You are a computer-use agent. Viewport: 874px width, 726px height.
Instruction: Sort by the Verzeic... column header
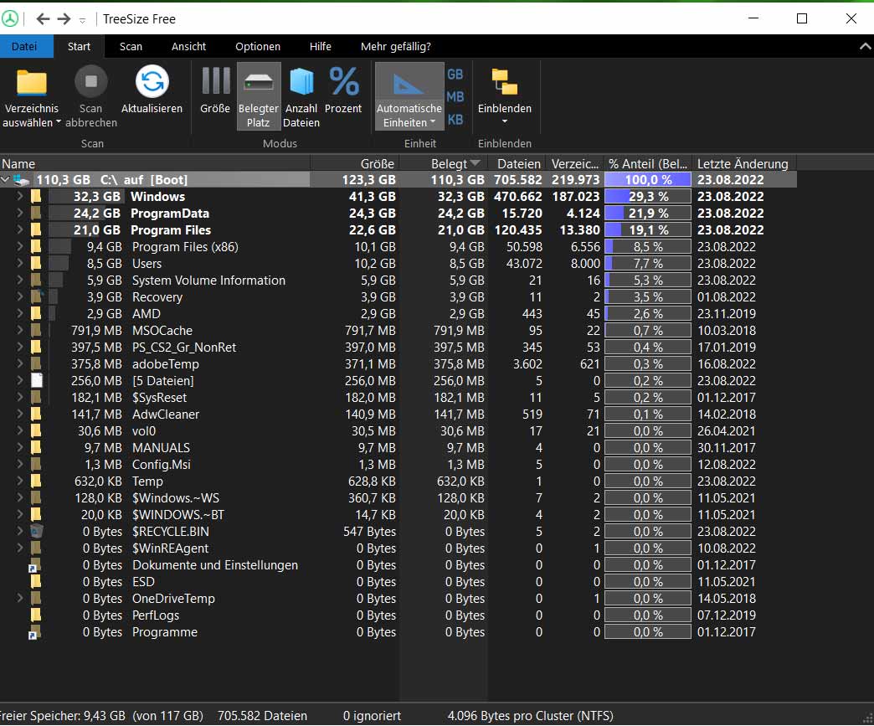pos(574,163)
